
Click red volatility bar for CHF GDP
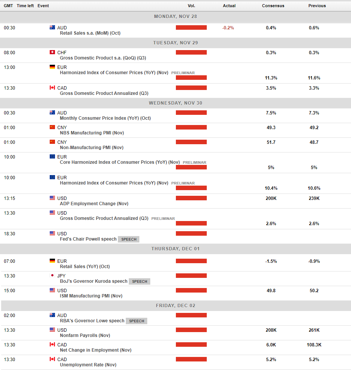point(191,52)
